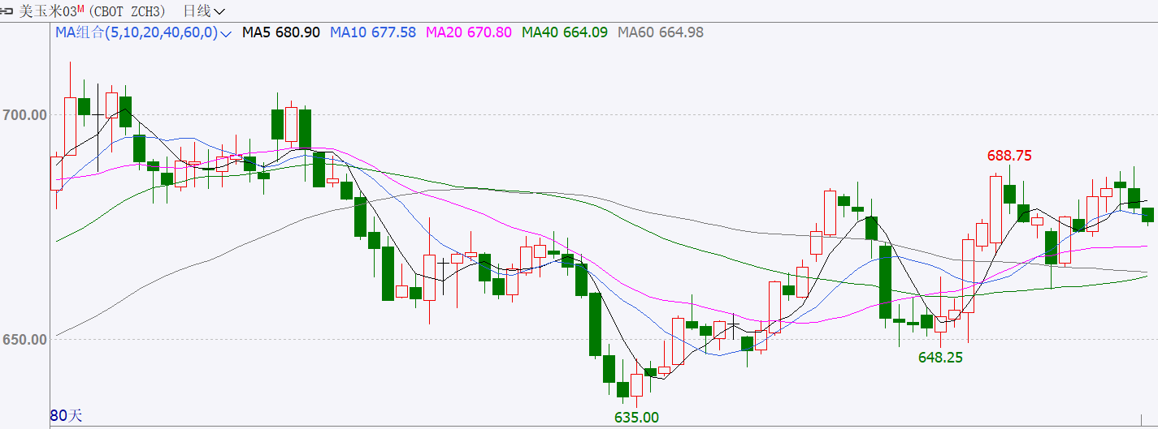Open the 日线 period dropdown
The width and height of the screenshot is (1158, 429).
pos(205,11)
